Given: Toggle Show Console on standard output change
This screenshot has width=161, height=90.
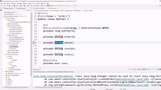Looking at the screenshot, I should click(143, 69).
